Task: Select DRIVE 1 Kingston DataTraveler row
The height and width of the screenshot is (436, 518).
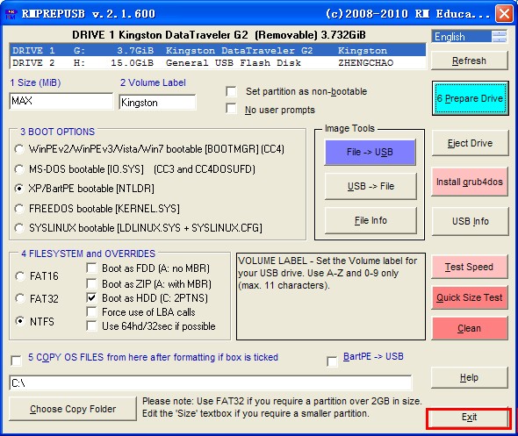Action: point(218,50)
